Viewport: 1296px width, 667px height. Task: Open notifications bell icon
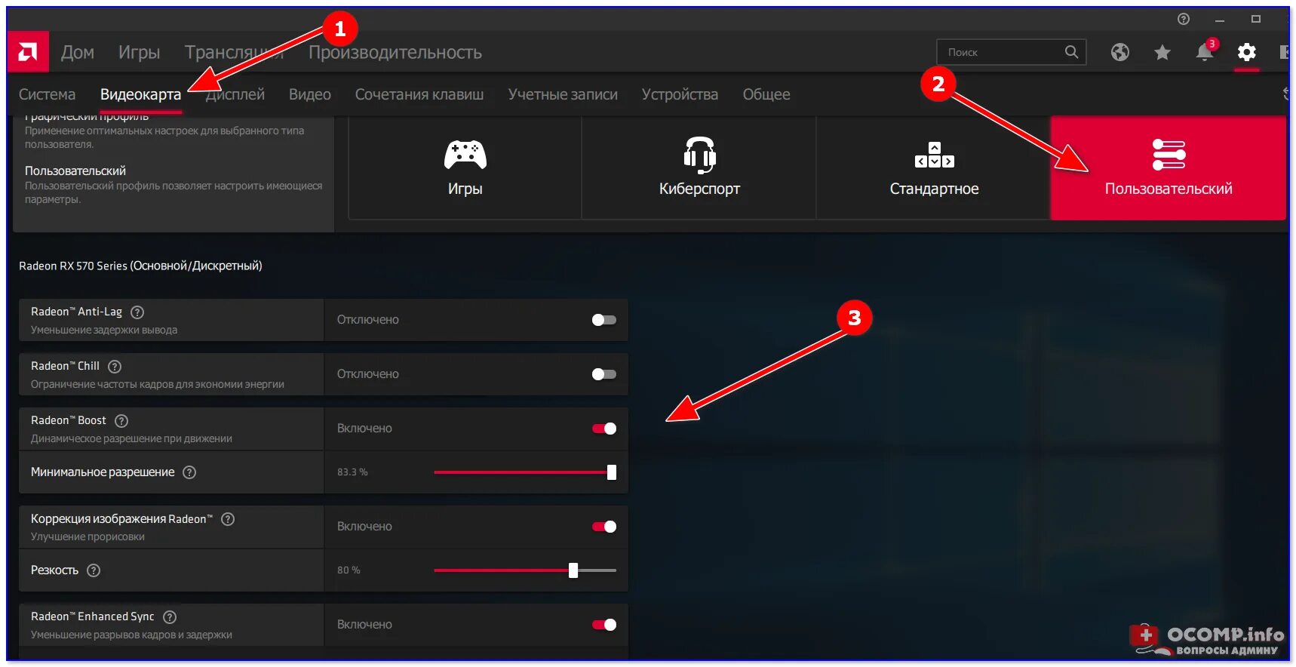coord(1205,52)
